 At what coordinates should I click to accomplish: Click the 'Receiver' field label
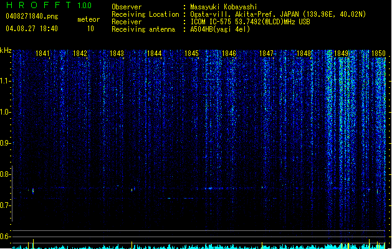tap(127, 22)
